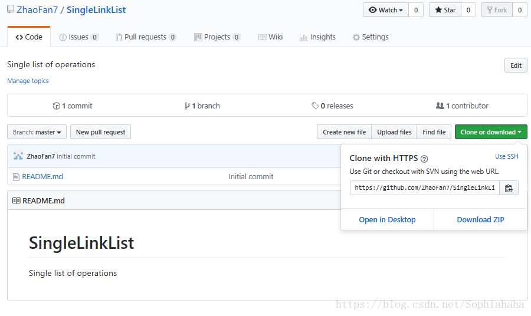View the 1 contributor page

462,106
